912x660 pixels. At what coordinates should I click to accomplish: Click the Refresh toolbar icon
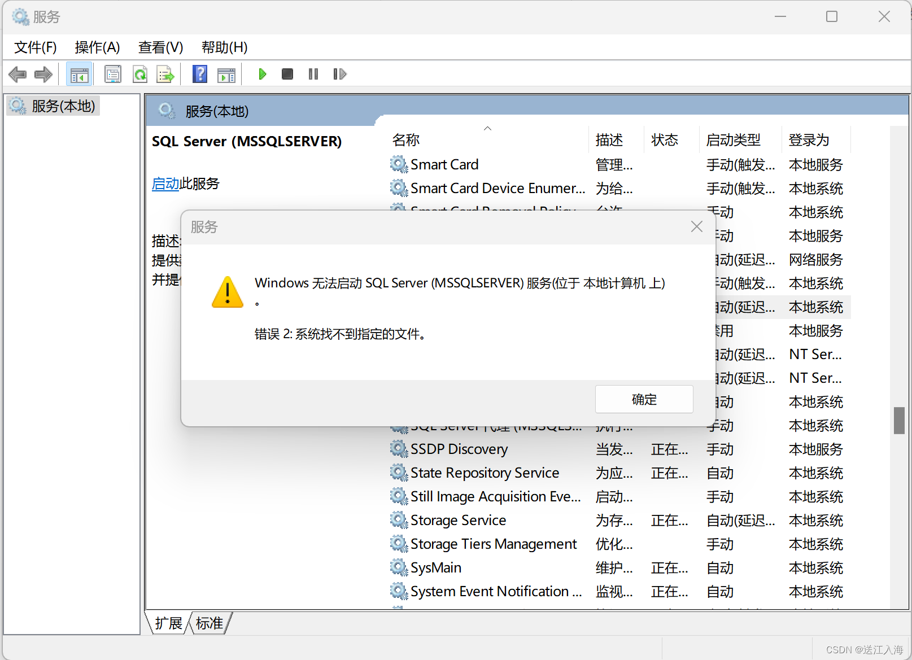click(139, 74)
